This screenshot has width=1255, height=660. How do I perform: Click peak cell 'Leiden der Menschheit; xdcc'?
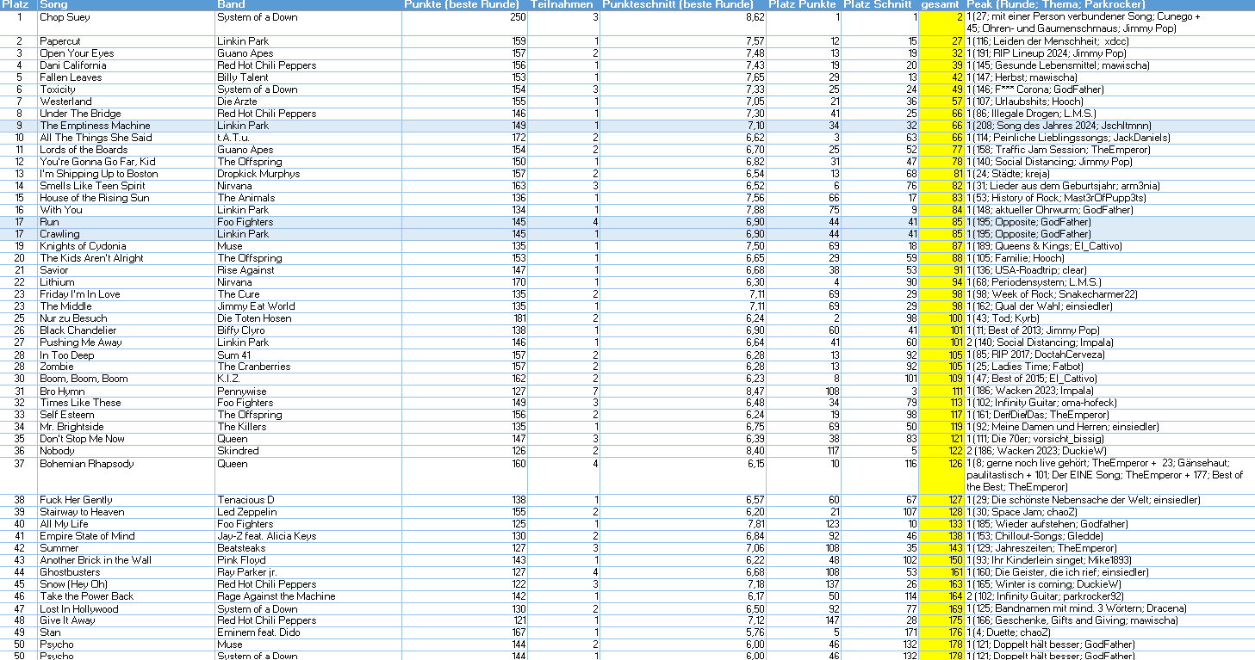(1109, 41)
